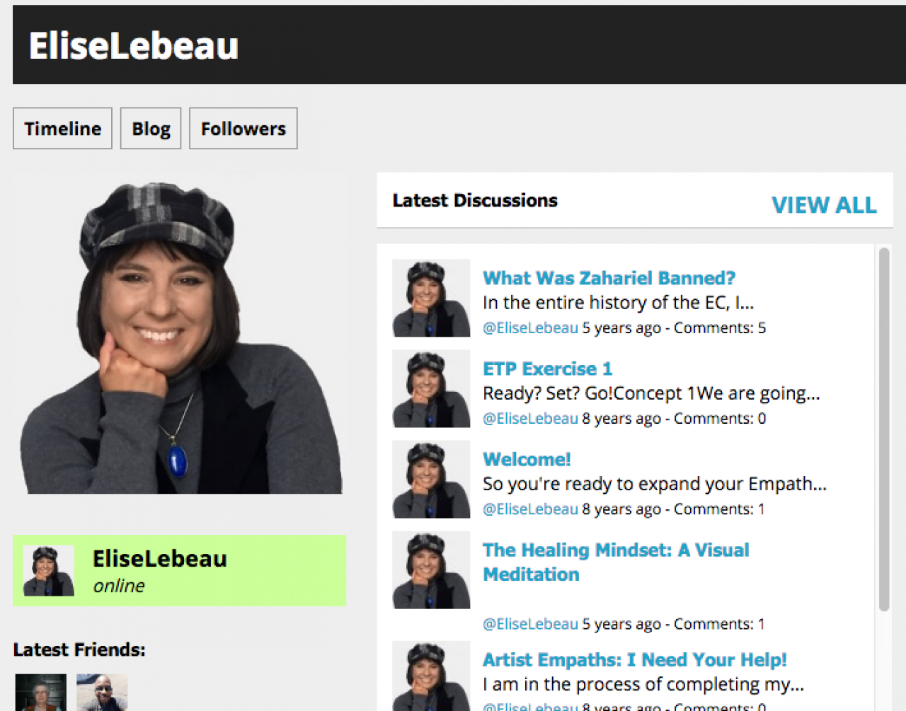The width and height of the screenshot is (906, 711).
Task: Click avatar thumbnail beside Zahariel discussion
Action: (431, 298)
